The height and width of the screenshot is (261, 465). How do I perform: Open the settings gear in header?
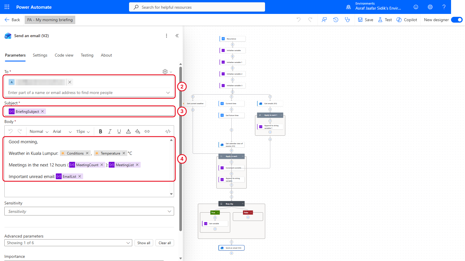pos(430,7)
